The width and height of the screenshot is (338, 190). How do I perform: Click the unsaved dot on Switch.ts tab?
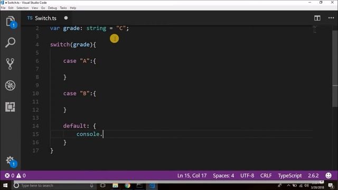[x=66, y=18]
